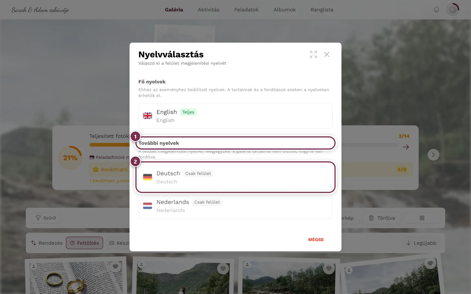Viewport: 471px width, 294px height.
Task: Switch to the Aktivitás tab
Action: [x=209, y=10]
